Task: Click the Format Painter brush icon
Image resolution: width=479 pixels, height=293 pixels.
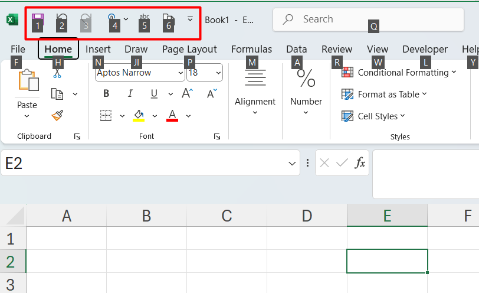Action: pyautogui.click(x=57, y=115)
